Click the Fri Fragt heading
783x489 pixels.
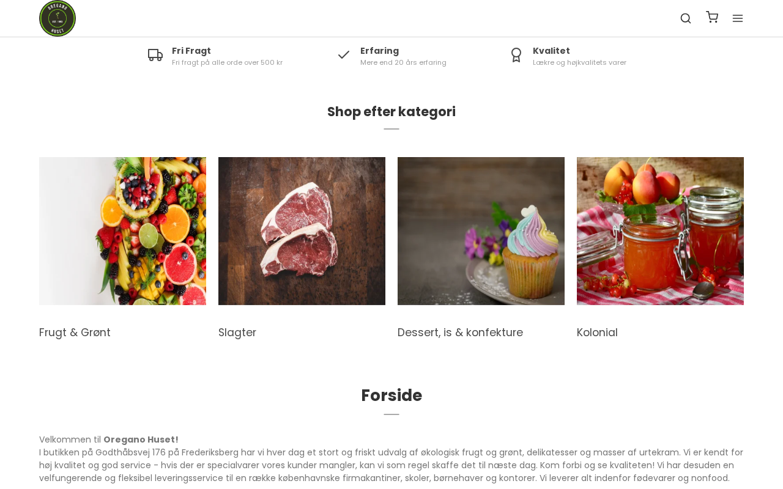pyautogui.click(x=191, y=51)
